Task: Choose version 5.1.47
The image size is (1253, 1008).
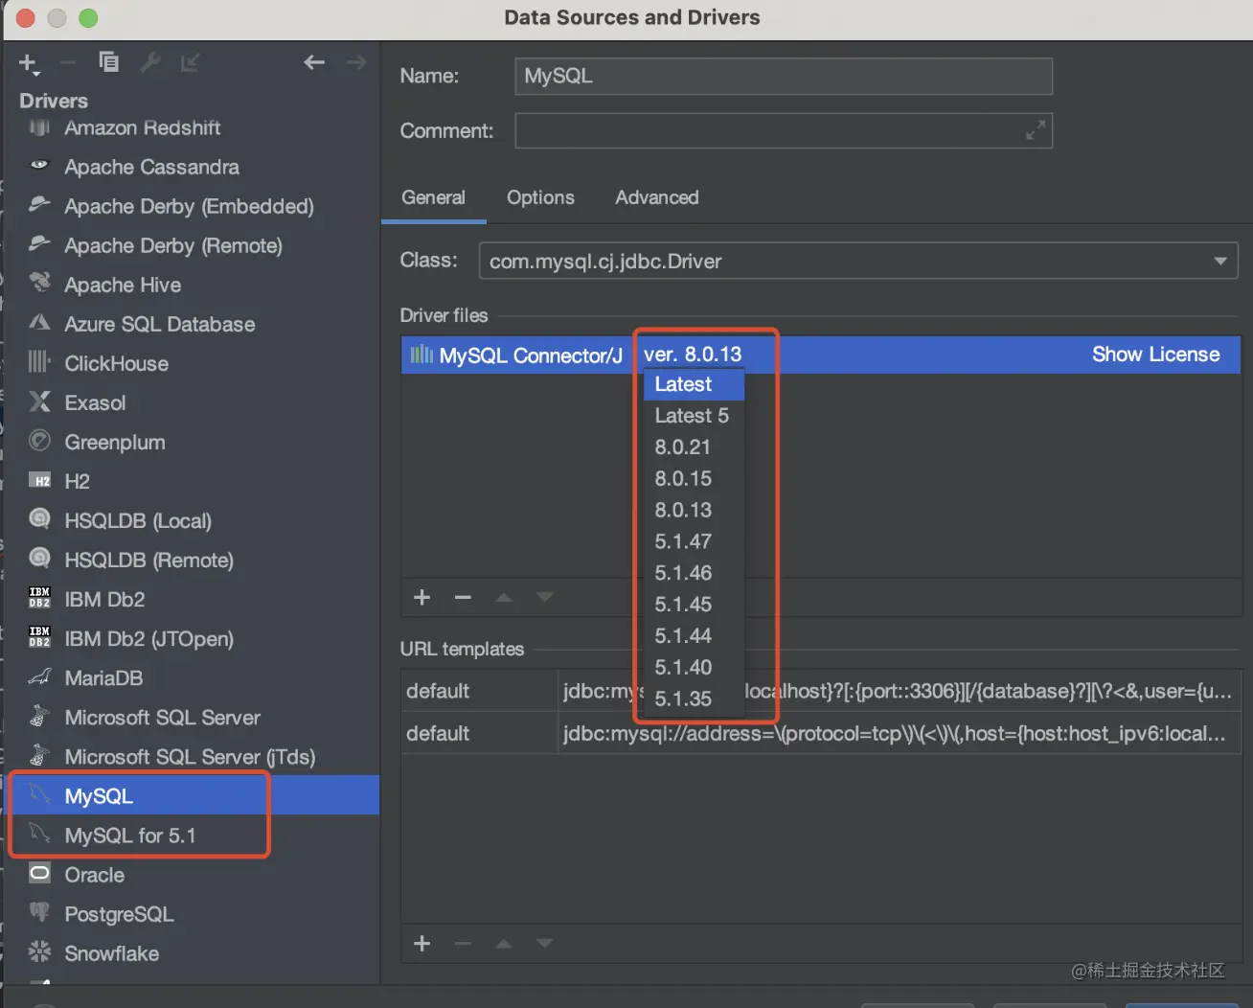Action: (694, 541)
